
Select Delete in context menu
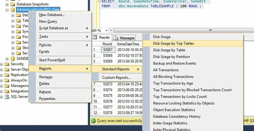[60, 84]
